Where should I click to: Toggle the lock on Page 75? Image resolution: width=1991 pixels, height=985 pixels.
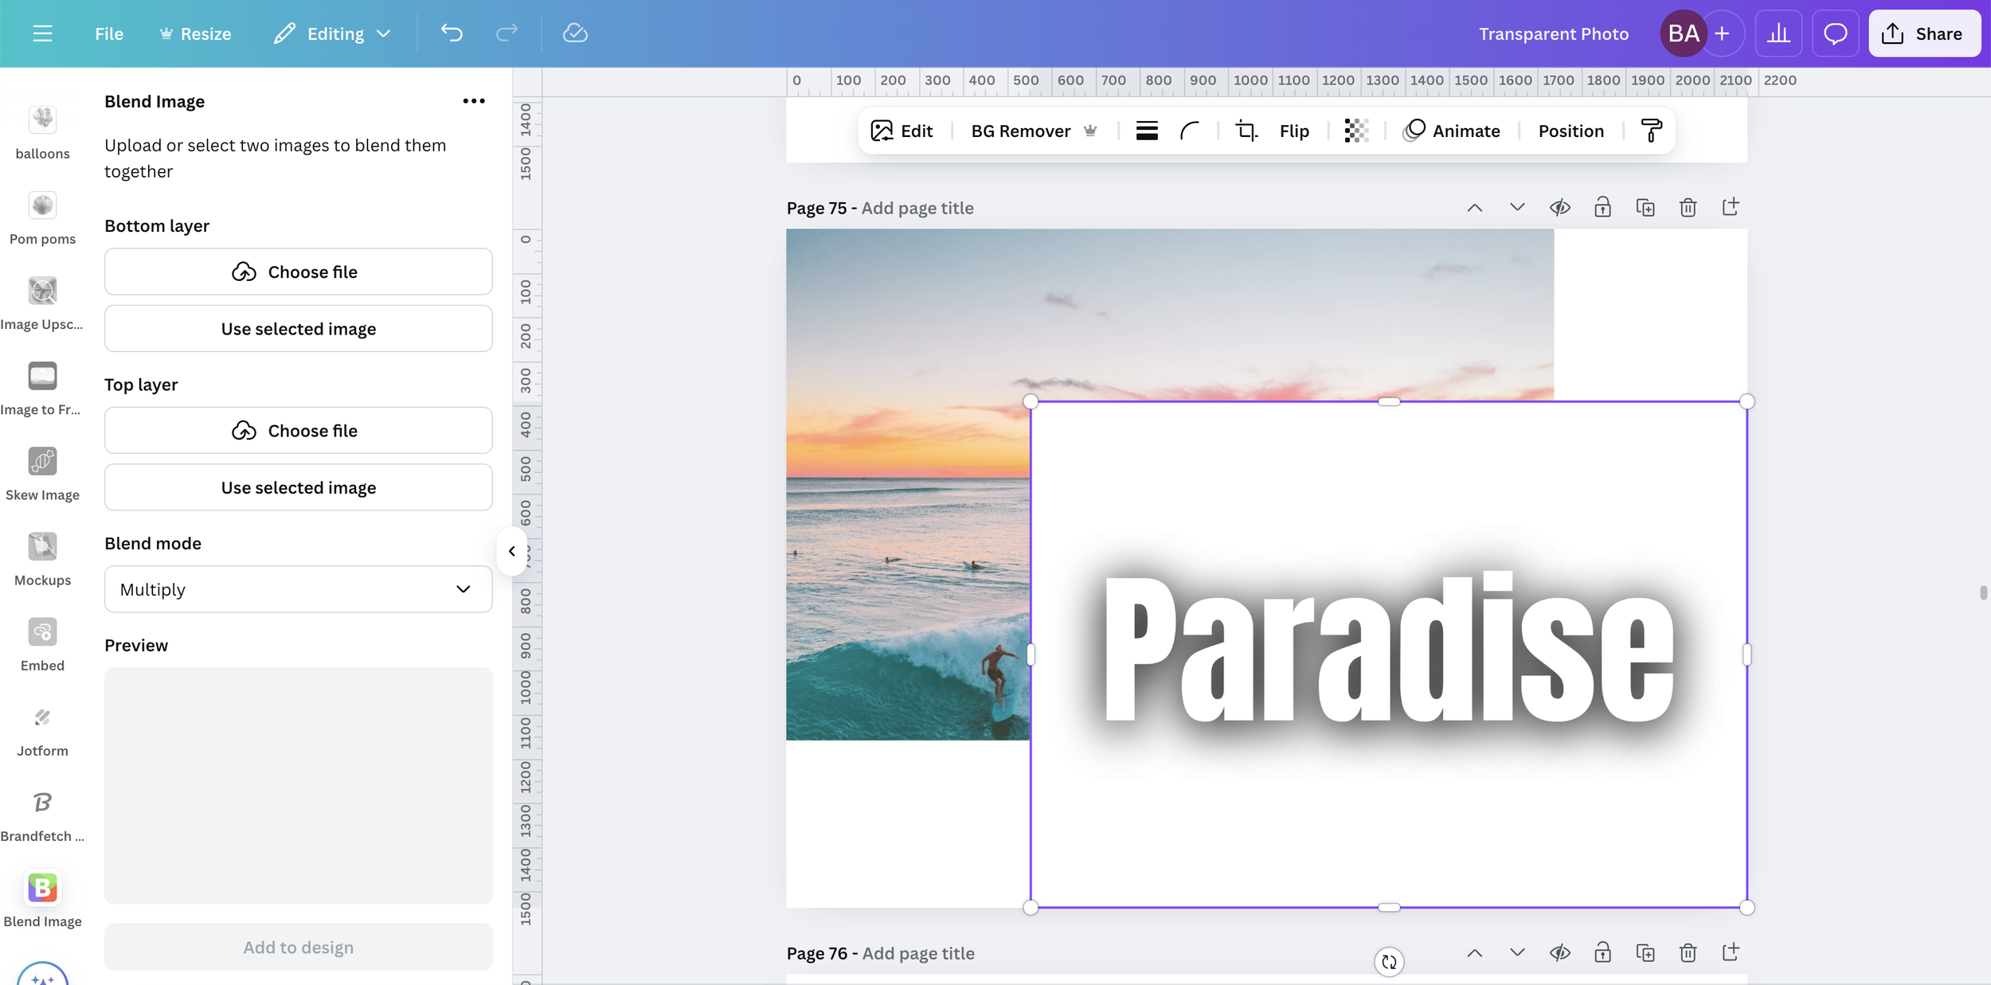[x=1602, y=208]
